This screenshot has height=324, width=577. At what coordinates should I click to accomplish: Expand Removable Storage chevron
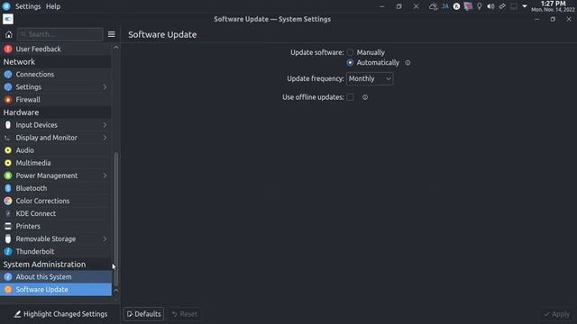coord(105,238)
